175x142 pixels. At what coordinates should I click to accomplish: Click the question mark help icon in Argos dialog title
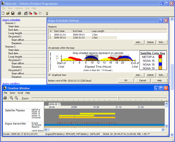click(x=161, y=21)
